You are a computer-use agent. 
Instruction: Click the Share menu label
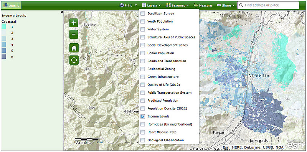point(226,5)
